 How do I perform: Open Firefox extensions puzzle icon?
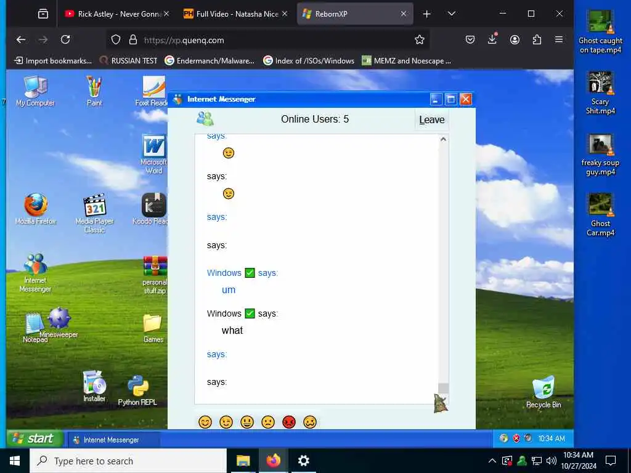tap(537, 39)
